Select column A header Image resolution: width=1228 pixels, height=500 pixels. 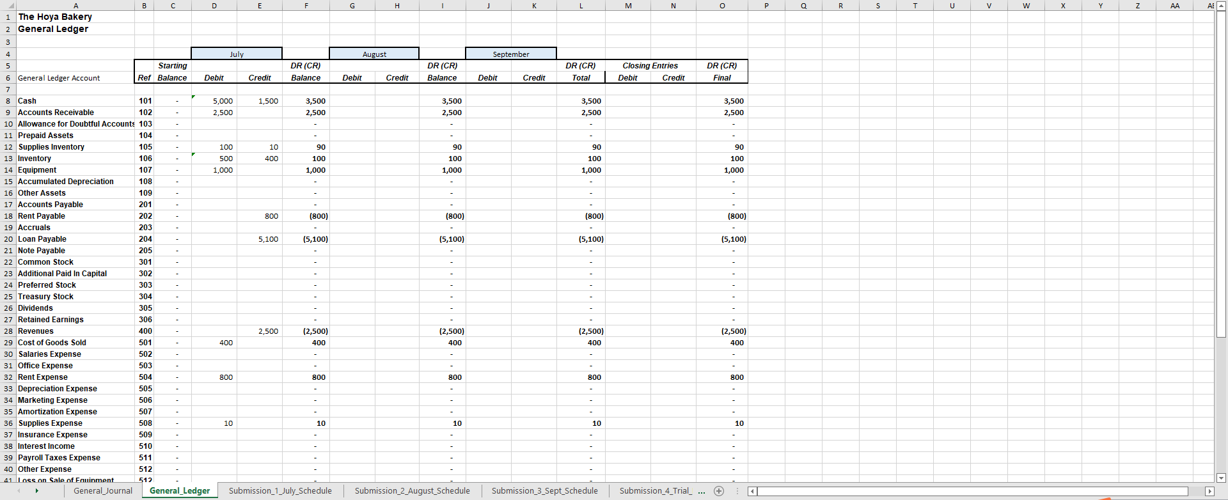pos(75,6)
